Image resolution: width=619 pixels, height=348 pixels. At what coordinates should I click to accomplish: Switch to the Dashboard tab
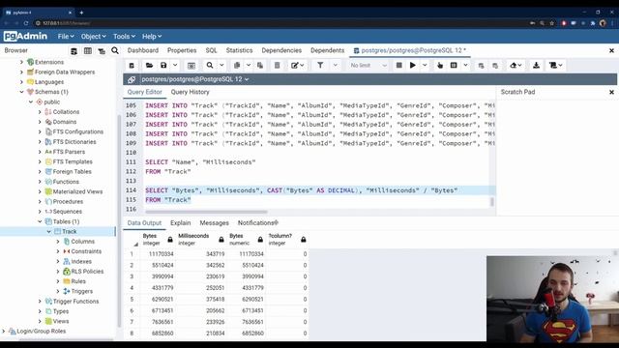(143, 50)
